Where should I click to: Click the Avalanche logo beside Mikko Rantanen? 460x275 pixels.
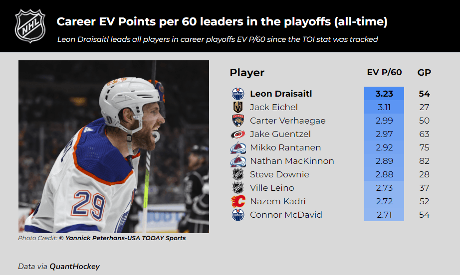click(x=237, y=147)
